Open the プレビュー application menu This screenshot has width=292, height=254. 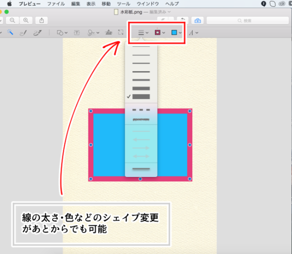pyautogui.click(x=30, y=4)
